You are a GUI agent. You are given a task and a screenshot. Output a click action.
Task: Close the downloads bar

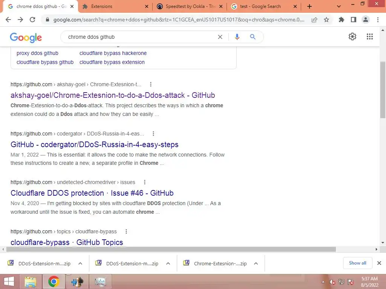coord(379,263)
